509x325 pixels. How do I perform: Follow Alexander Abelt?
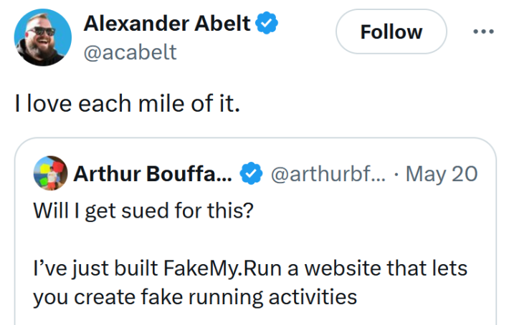pyautogui.click(x=391, y=32)
